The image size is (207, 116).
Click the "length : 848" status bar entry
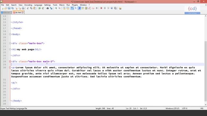pyautogui.click(x=100, y=108)
